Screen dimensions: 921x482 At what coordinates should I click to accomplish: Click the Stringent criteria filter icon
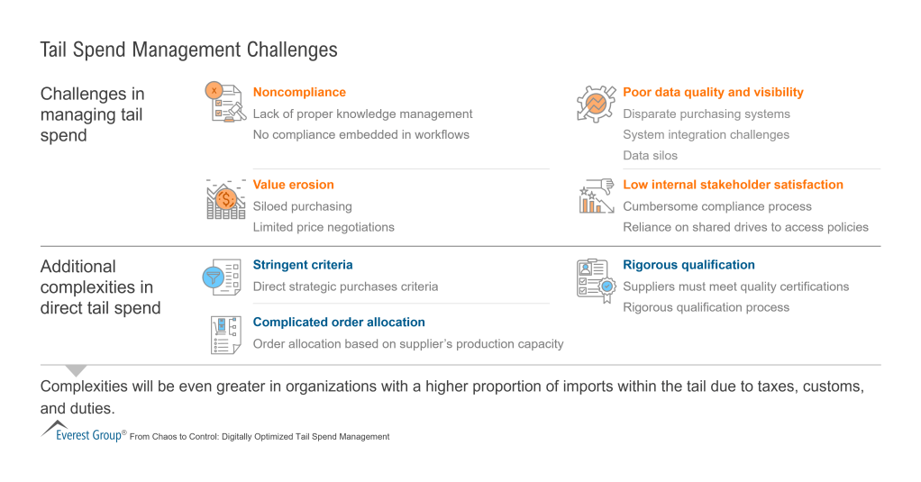pyautogui.click(x=221, y=277)
